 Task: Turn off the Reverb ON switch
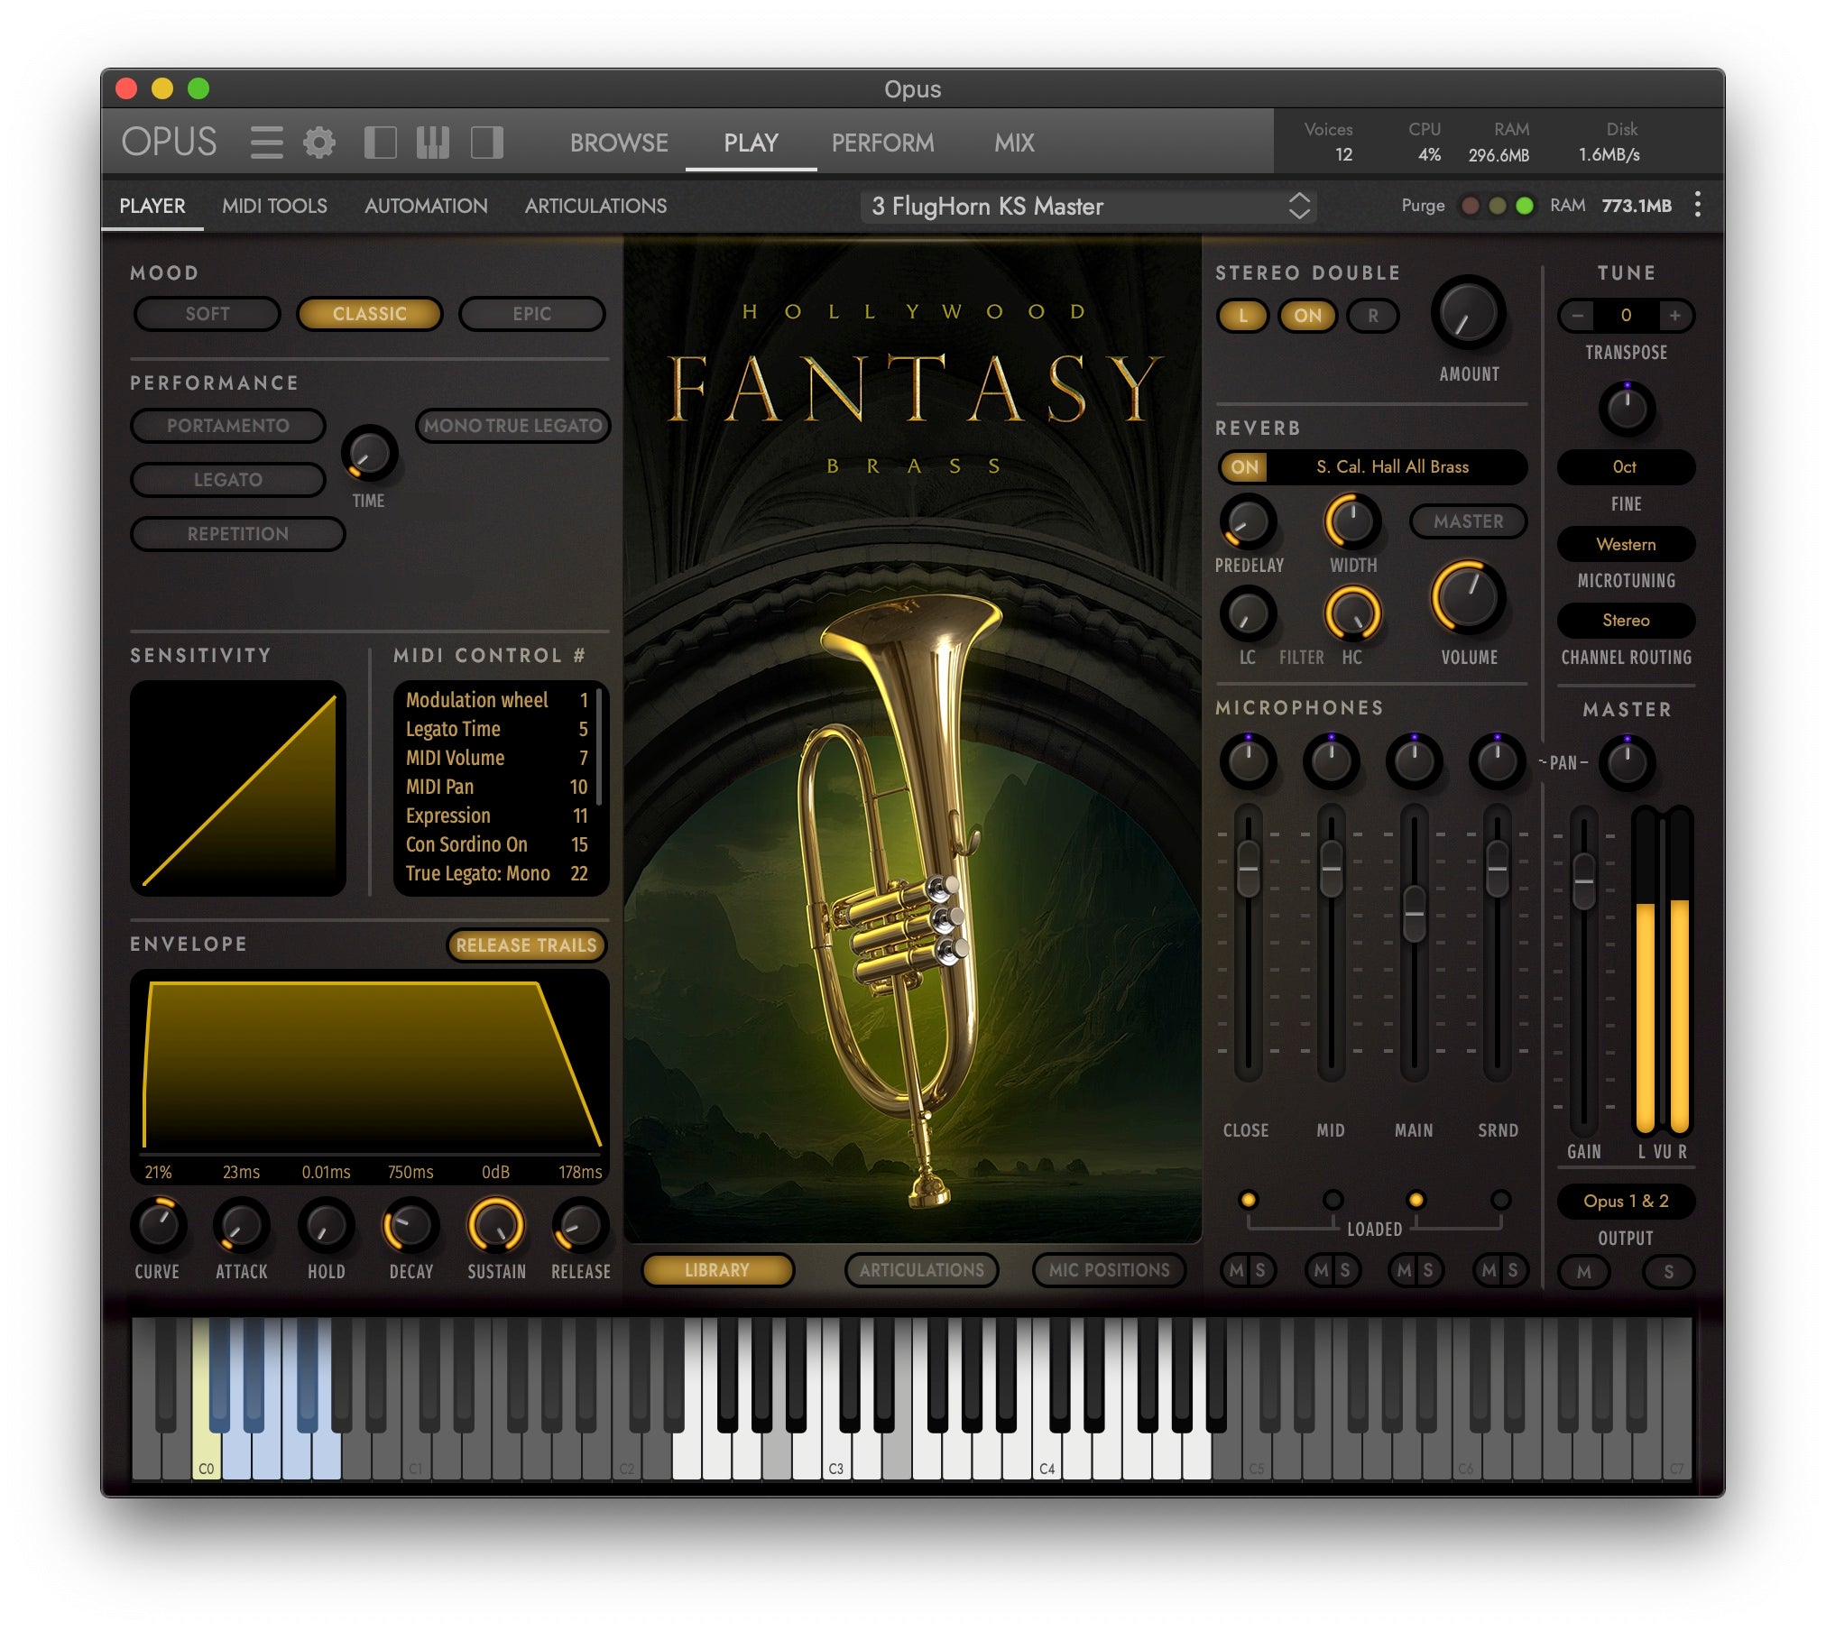[1243, 467]
